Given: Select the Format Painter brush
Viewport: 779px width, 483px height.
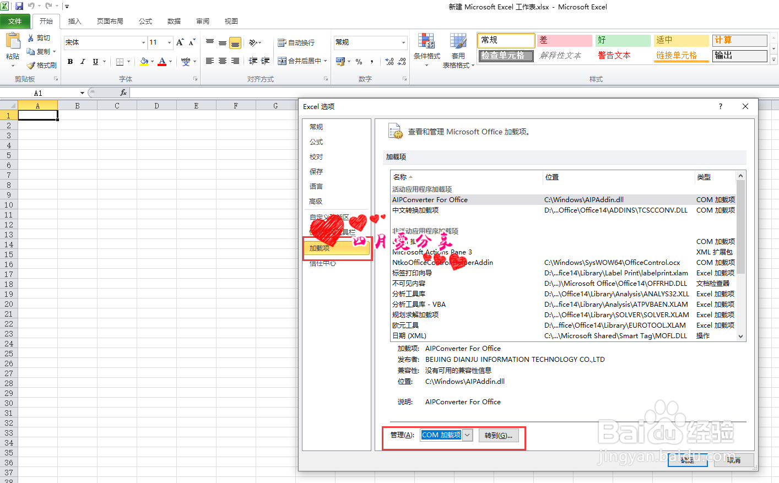Looking at the screenshot, I should pyautogui.click(x=31, y=65).
